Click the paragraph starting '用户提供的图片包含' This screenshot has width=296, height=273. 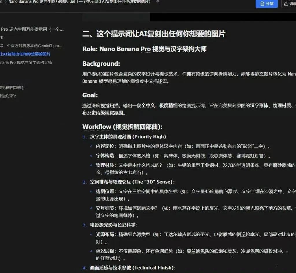tap(189, 78)
